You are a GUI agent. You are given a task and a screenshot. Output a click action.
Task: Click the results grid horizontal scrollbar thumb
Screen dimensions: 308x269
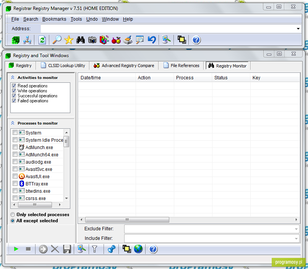[127, 220]
